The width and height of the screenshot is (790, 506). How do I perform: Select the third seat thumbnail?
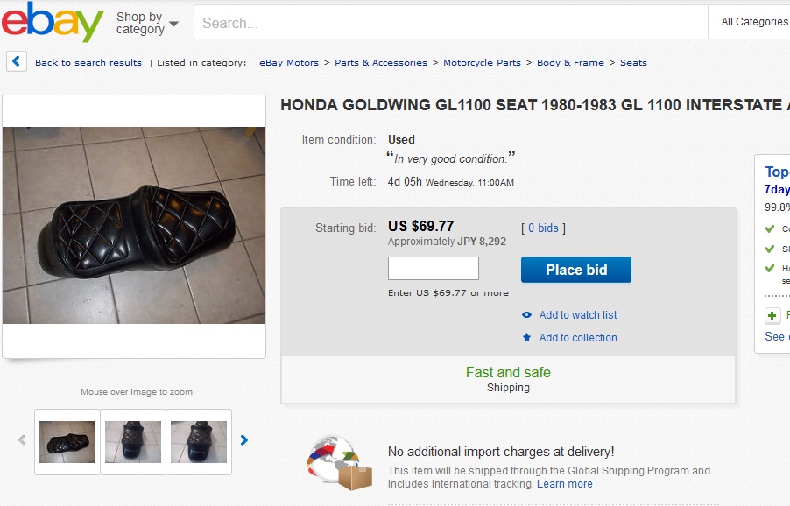[x=199, y=442]
